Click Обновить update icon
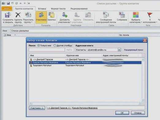Viewport: 160px width, 120px height. (x=88, y=15)
